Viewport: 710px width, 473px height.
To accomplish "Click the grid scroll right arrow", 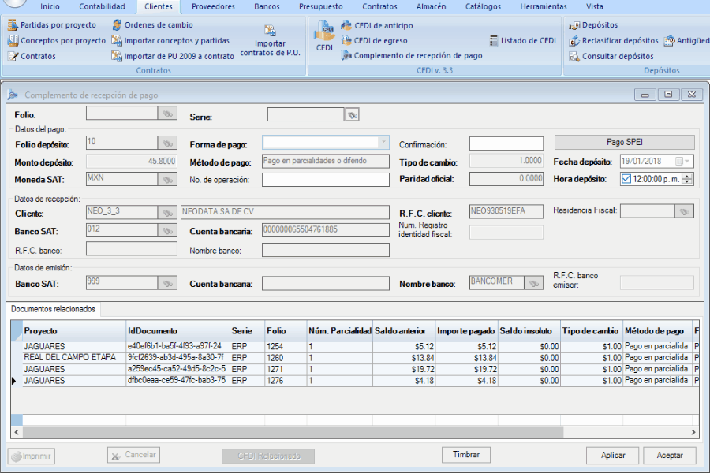I will pyautogui.click(x=693, y=432).
